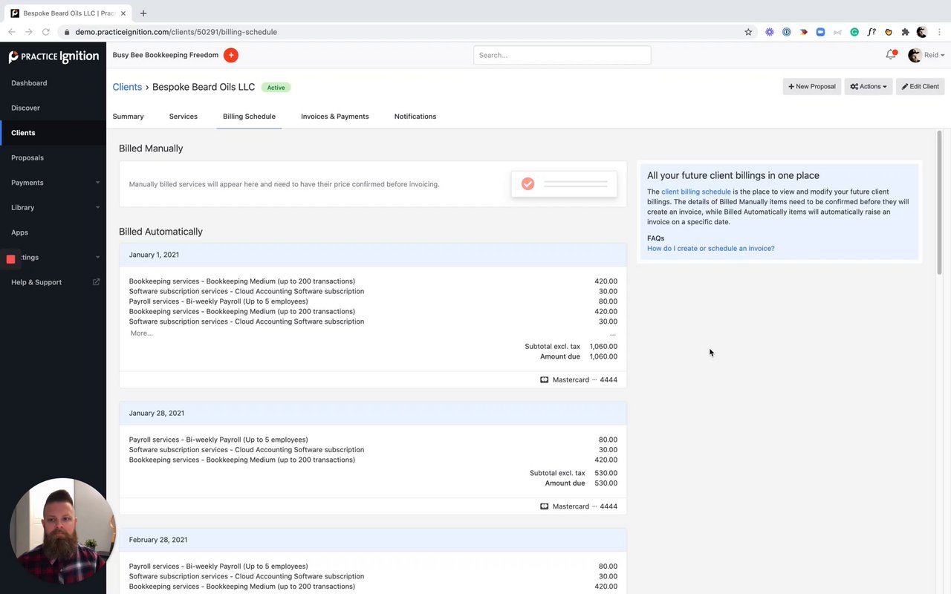
Task: Click the search field
Action: pyautogui.click(x=562, y=55)
